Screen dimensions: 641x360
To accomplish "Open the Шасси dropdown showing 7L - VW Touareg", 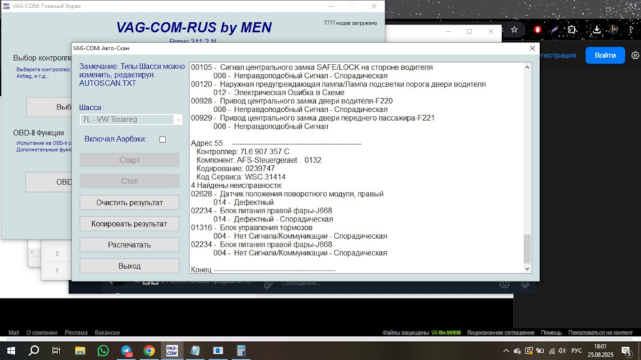I will click(131, 119).
